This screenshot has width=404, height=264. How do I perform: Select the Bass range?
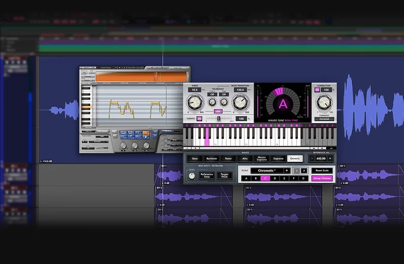[195, 159]
